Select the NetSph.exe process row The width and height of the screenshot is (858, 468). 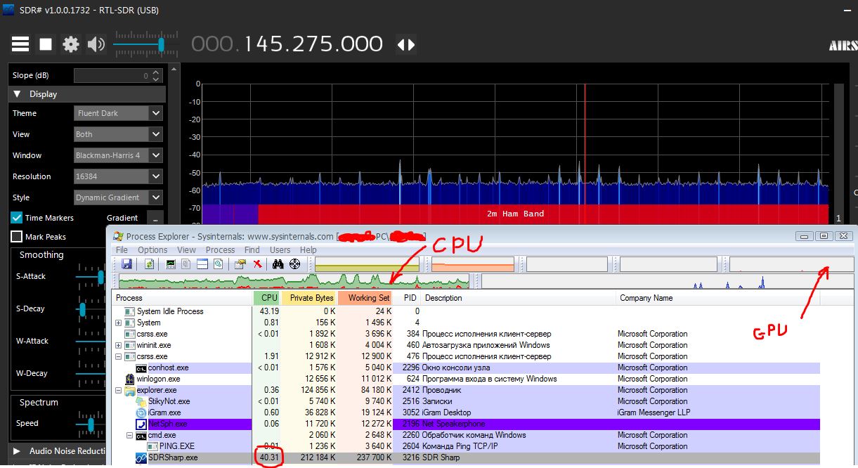[x=467, y=424]
